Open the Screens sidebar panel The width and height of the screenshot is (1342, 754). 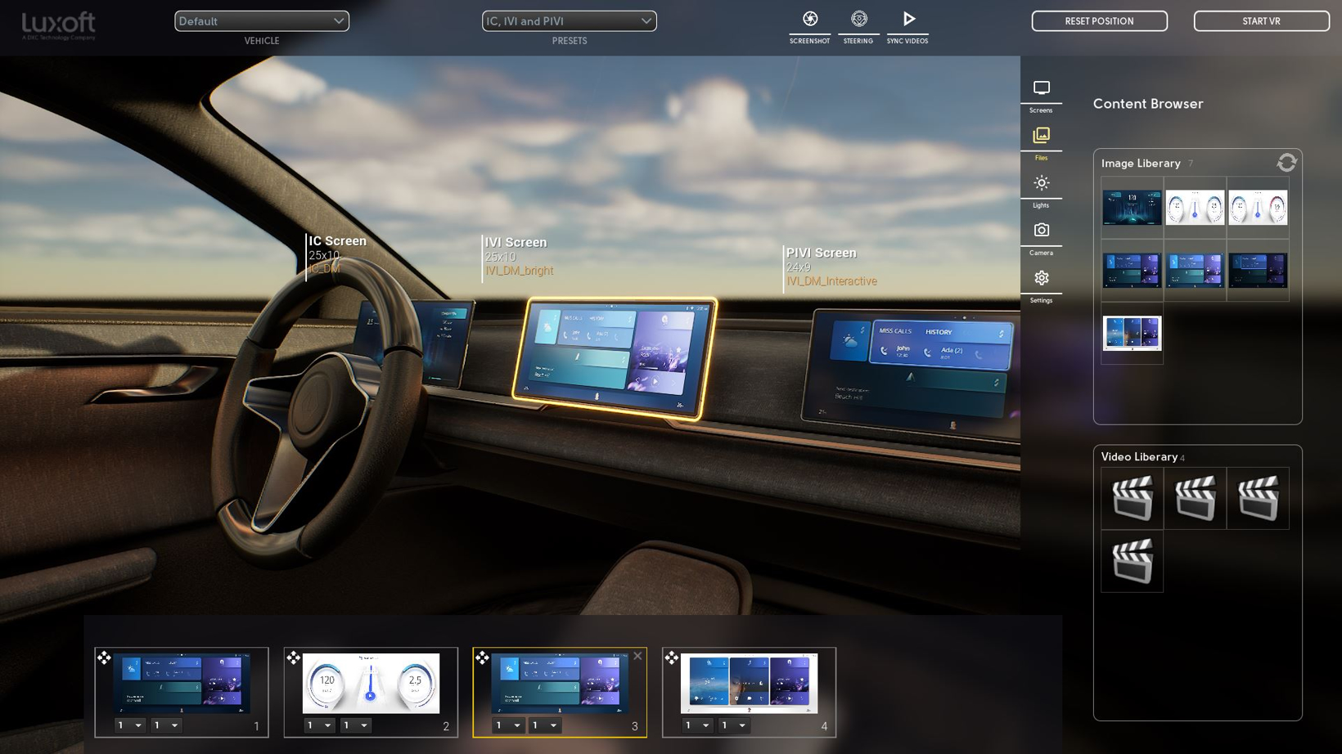[x=1041, y=88]
